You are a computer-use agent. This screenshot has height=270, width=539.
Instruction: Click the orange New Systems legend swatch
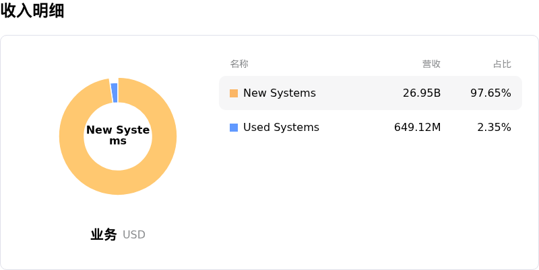coord(234,93)
